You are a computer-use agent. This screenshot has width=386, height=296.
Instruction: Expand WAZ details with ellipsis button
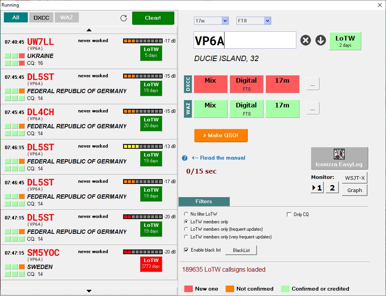click(x=313, y=109)
